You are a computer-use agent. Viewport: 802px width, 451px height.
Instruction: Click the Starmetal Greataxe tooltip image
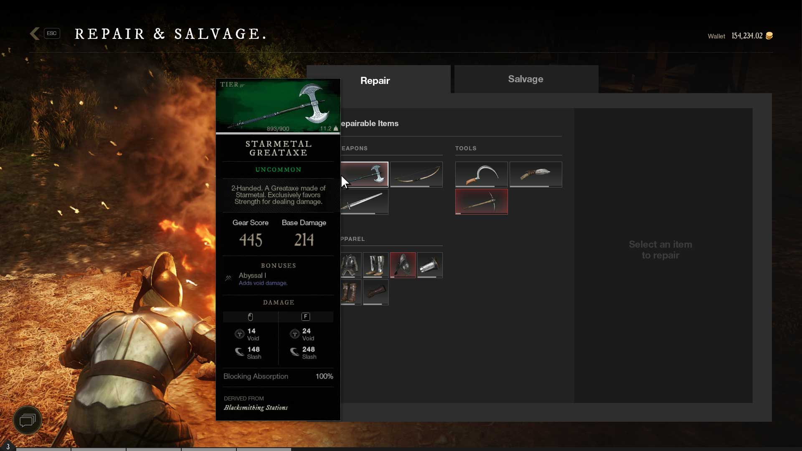click(x=278, y=106)
